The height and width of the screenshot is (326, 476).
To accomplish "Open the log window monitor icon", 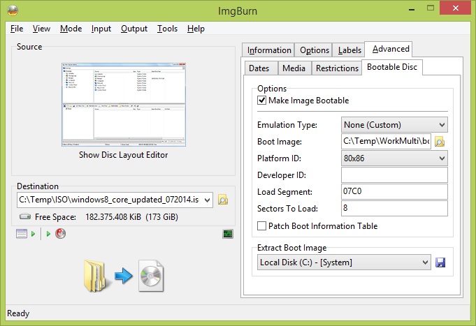I will tap(228, 234).
